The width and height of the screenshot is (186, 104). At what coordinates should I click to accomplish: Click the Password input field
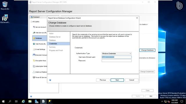click(117, 61)
